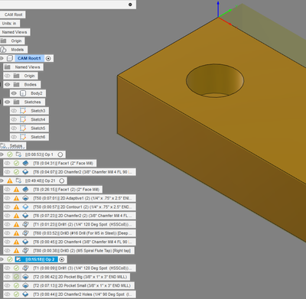Toggle the Bodies folder visibility eye
Screen dimensions: 306x299
pos(8,84)
